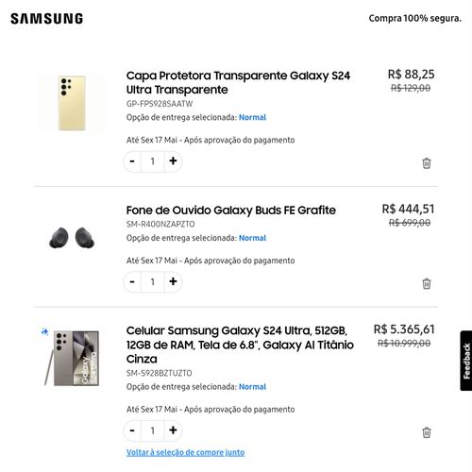Decrease quantity of Galaxy Buds FE

point(132,281)
